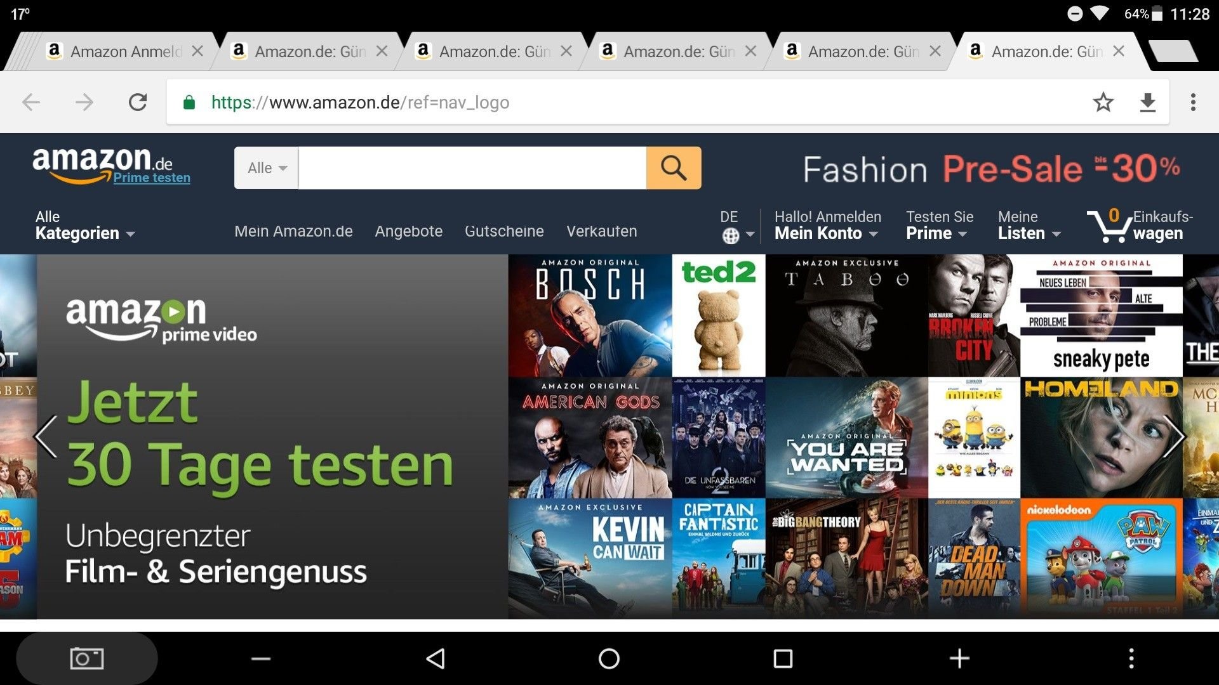
Task: Show next carousel slide arrow
Action: [x=1173, y=436]
